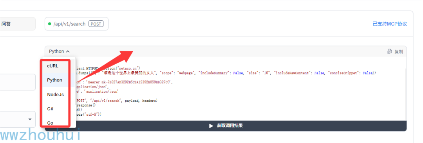Click the 获取调用结果 button
This screenshot has height=143, width=423.
click(226, 126)
